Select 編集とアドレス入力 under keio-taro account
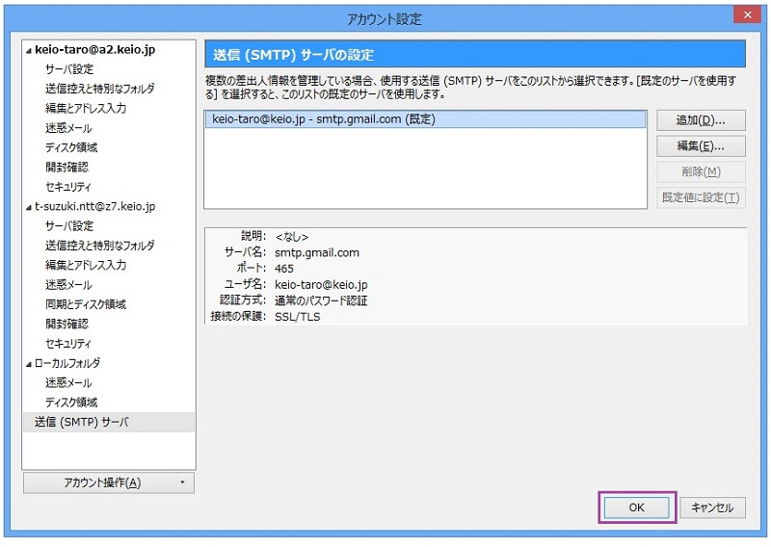The image size is (771, 547). click(x=86, y=108)
